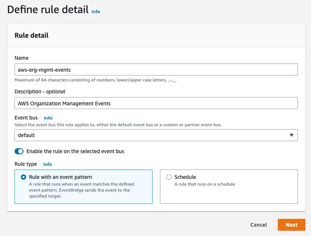Open Info link beside Define rule detail
This screenshot has width=311, height=236.
tap(96, 12)
